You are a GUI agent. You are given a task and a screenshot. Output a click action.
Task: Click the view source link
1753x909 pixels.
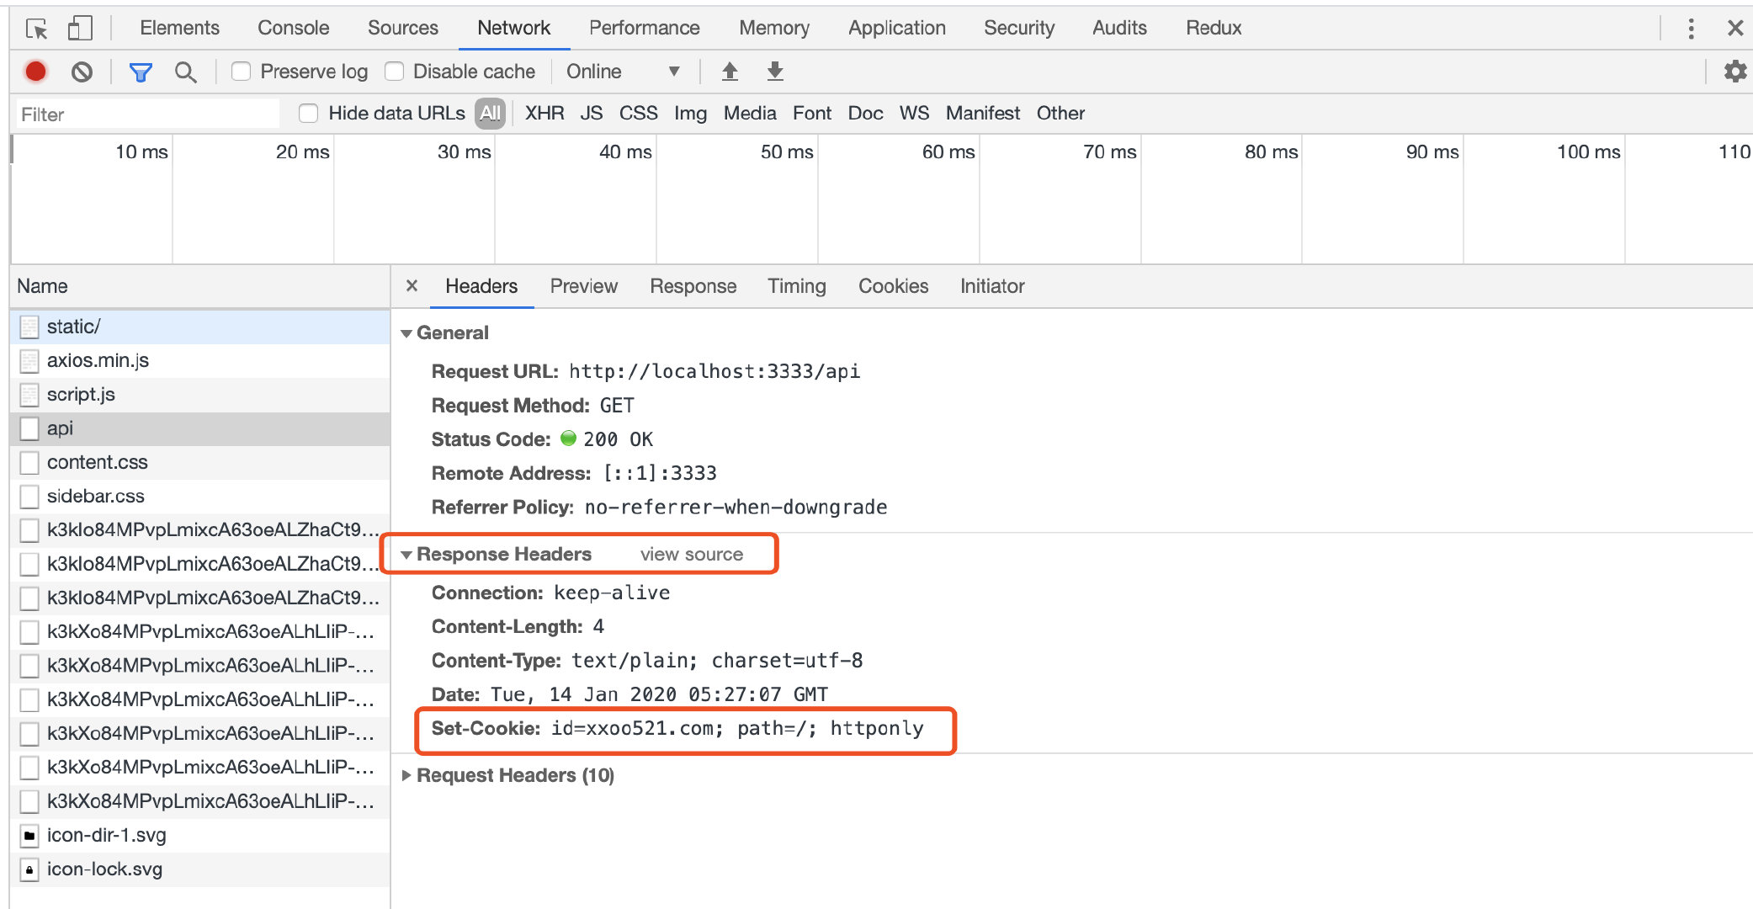coord(691,554)
